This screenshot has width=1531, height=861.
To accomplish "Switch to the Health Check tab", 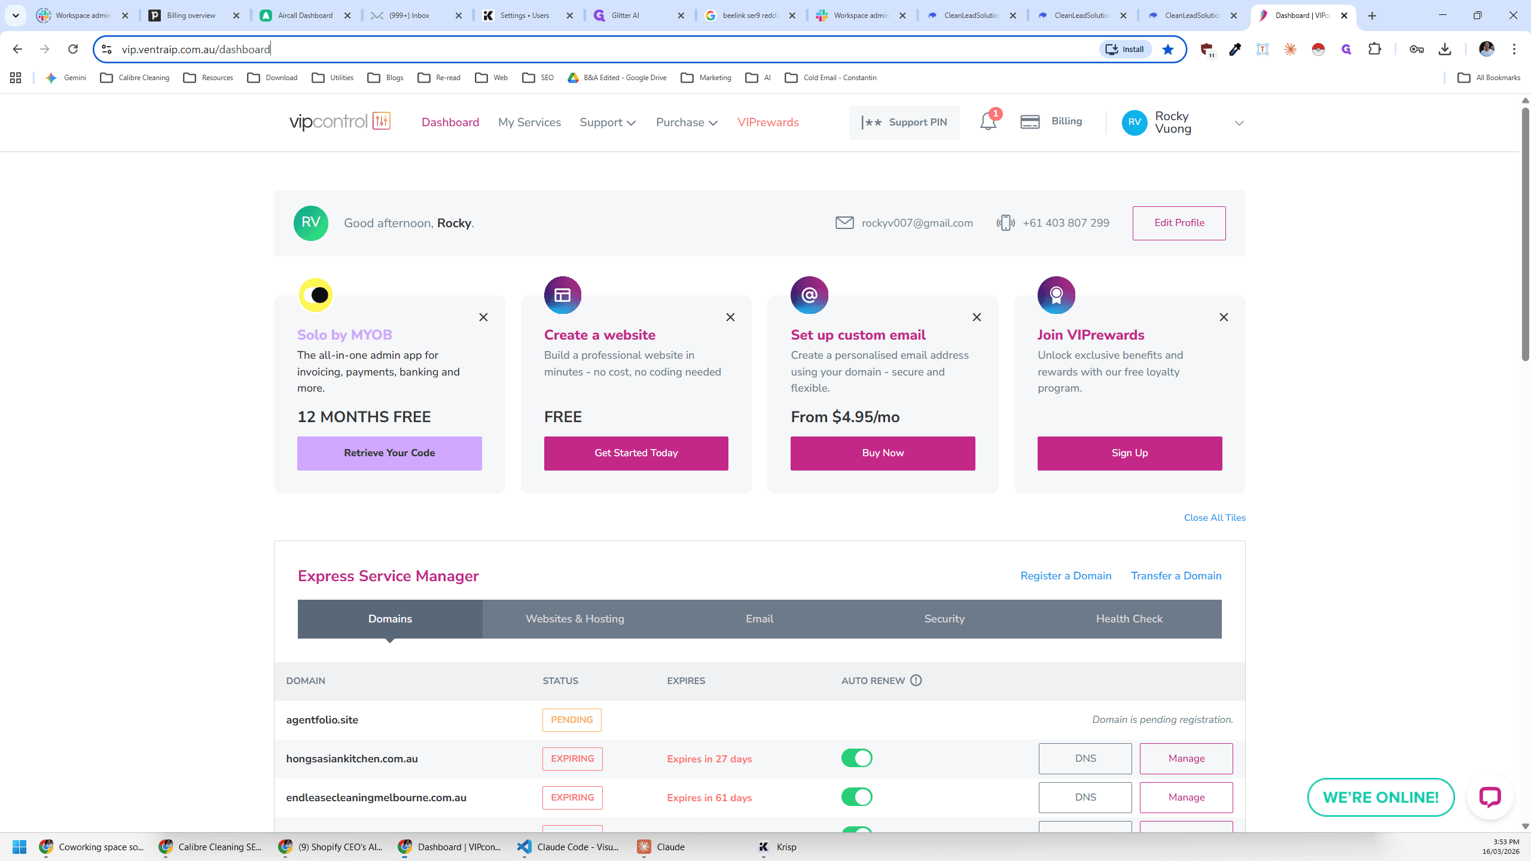I will (x=1129, y=619).
